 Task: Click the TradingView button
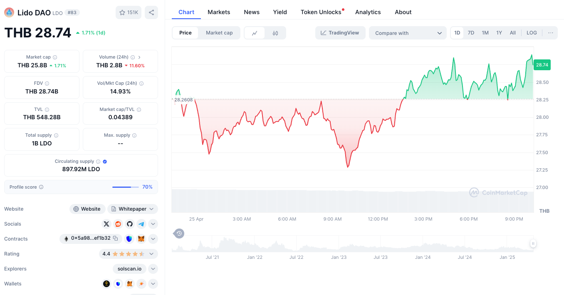340,33
